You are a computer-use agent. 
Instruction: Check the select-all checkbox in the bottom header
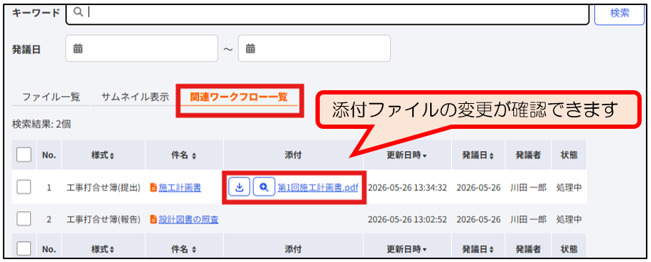click(24, 248)
